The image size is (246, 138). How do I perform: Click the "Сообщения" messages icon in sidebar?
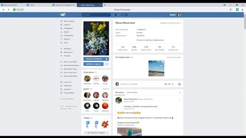coord(61,28)
